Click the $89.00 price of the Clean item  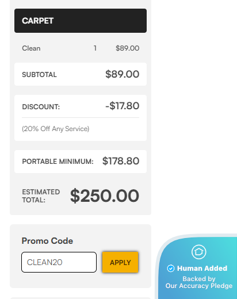coord(128,48)
